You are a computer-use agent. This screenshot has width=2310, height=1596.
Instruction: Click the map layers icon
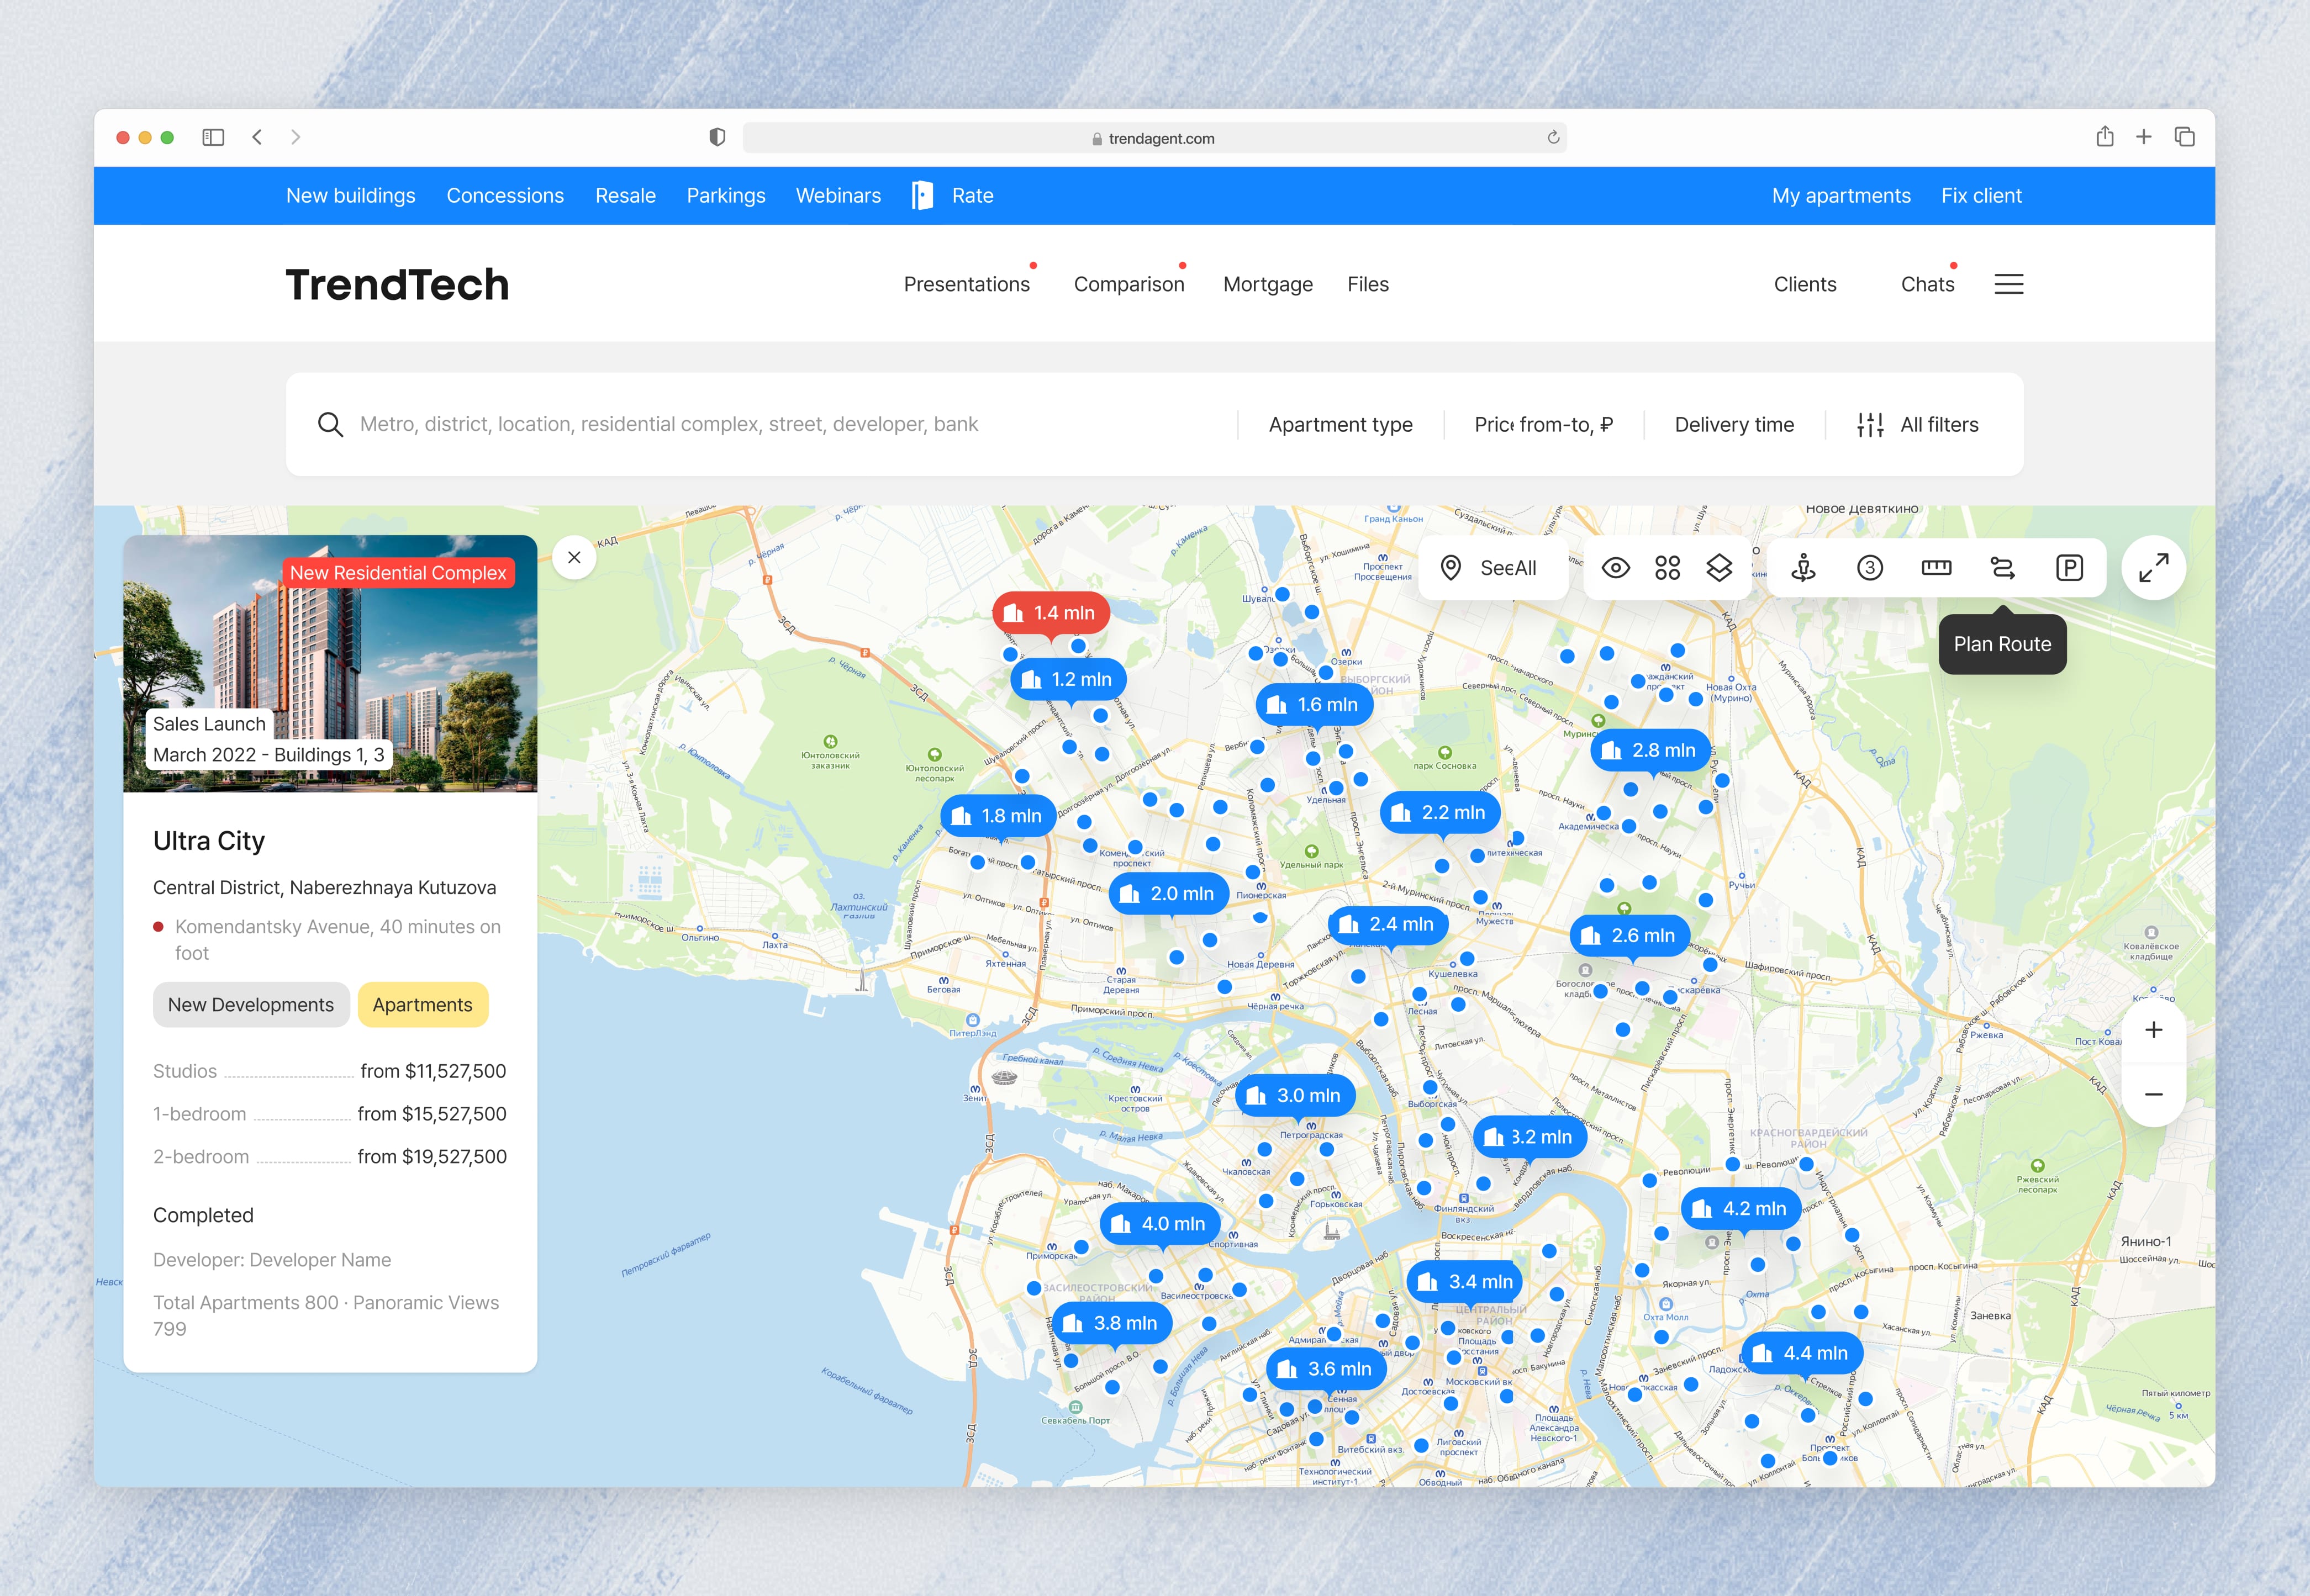click(1719, 568)
